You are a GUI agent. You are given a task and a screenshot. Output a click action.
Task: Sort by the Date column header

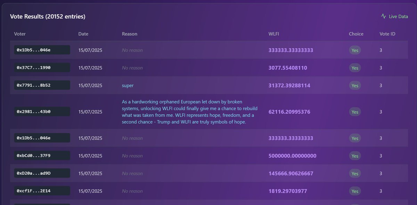coord(83,34)
